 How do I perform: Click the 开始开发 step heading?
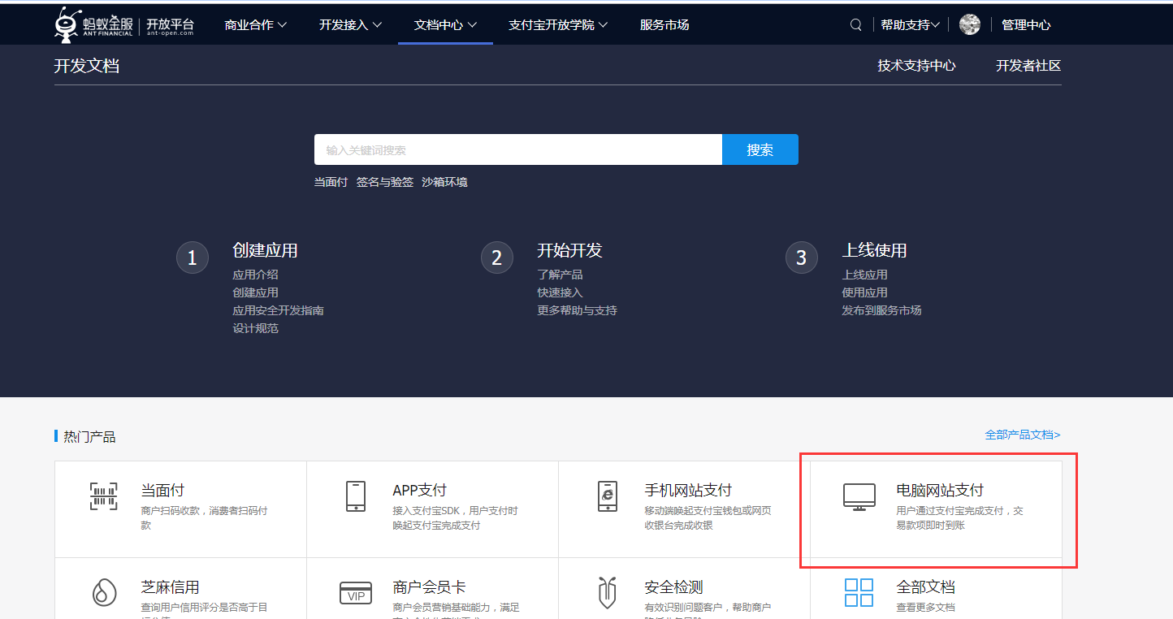coord(569,250)
